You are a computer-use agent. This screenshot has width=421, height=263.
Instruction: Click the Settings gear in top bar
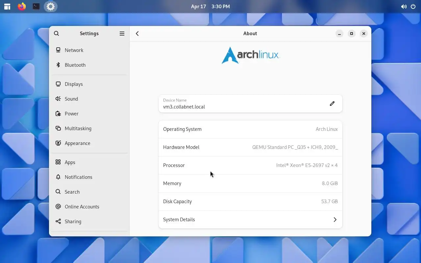(x=50, y=7)
